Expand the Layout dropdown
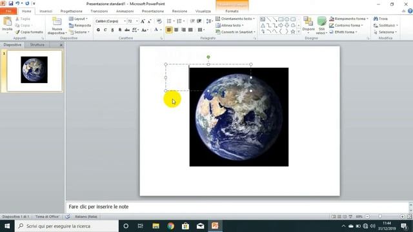Viewport: 413px width, 232px height. click(x=78, y=19)
